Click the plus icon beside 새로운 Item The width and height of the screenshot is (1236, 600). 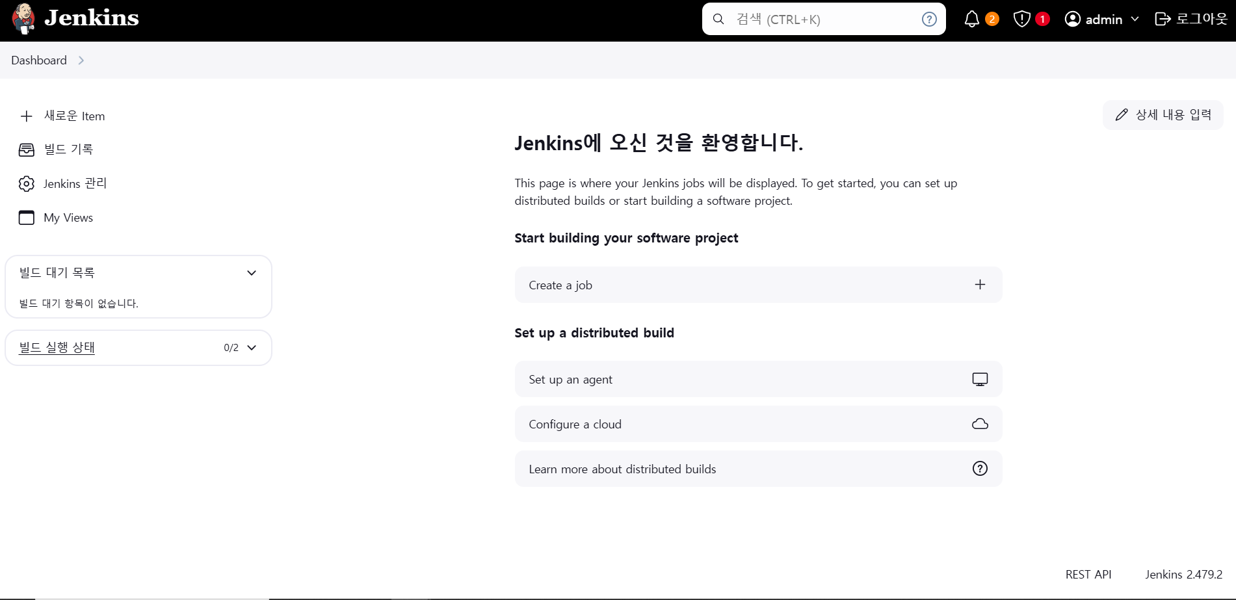[x=27, y=116]
